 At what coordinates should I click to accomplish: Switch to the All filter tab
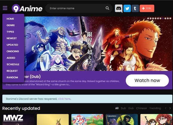117,108
